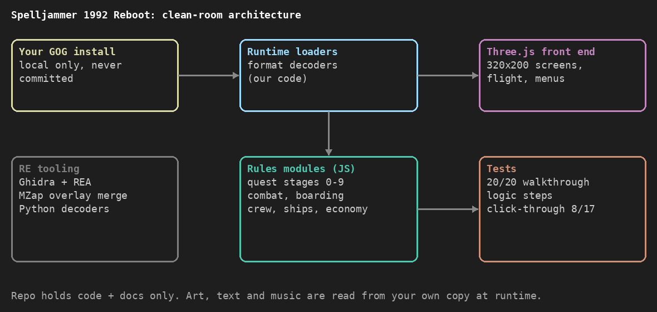The image size is (657, 312).
Task: Click the 'flight, menus' line
Action: point(526,79)
